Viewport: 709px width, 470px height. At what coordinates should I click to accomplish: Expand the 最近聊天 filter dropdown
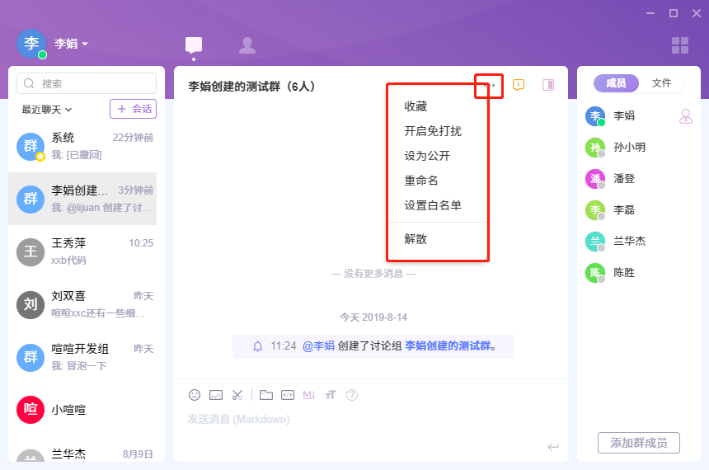coord(47,109)
